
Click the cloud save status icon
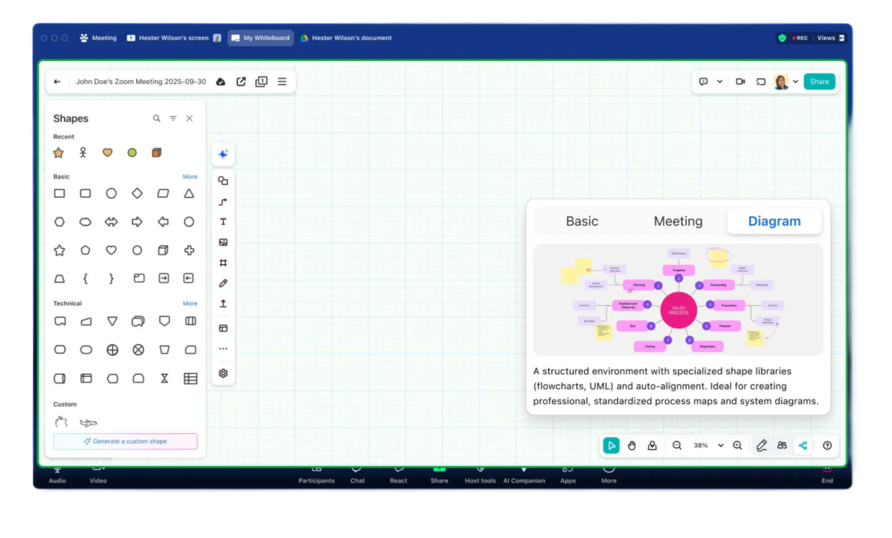[x=221, y=81]
